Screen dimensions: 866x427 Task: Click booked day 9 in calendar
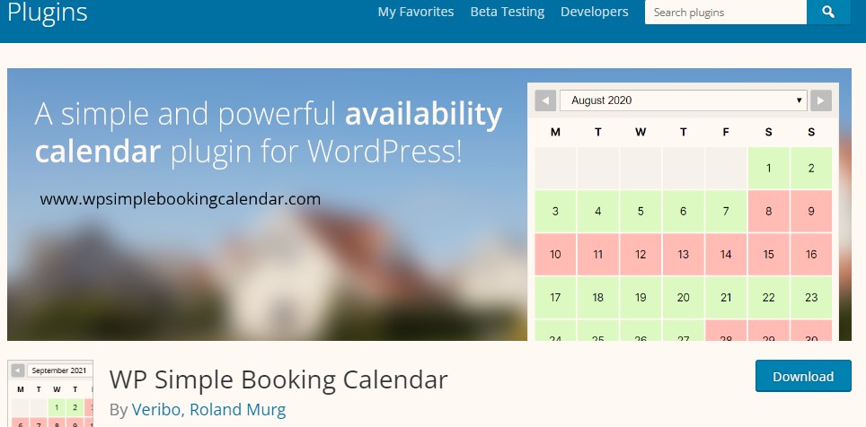(811, 212)
